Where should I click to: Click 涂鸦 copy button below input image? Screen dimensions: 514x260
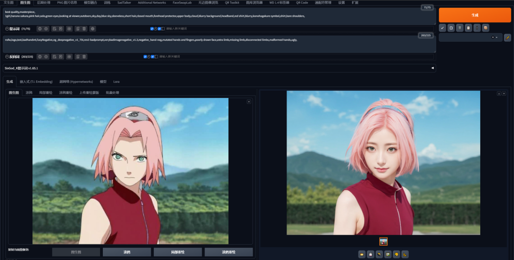tap(127, 252)
